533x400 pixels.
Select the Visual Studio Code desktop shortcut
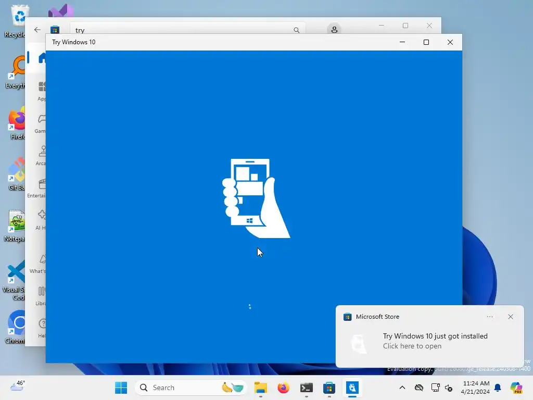(x=14, y=280)
